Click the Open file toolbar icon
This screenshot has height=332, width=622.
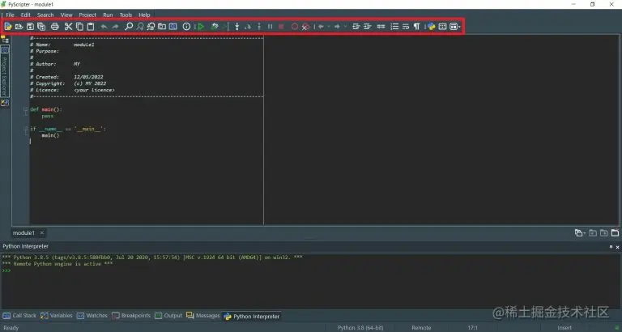pyautogui.click(x=19, y=27)
